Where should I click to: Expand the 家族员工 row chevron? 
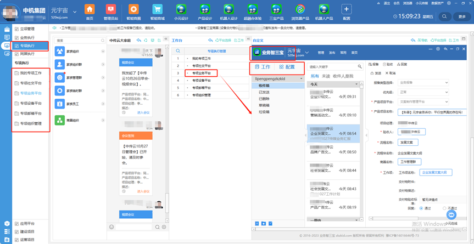(x=103, y=104)
